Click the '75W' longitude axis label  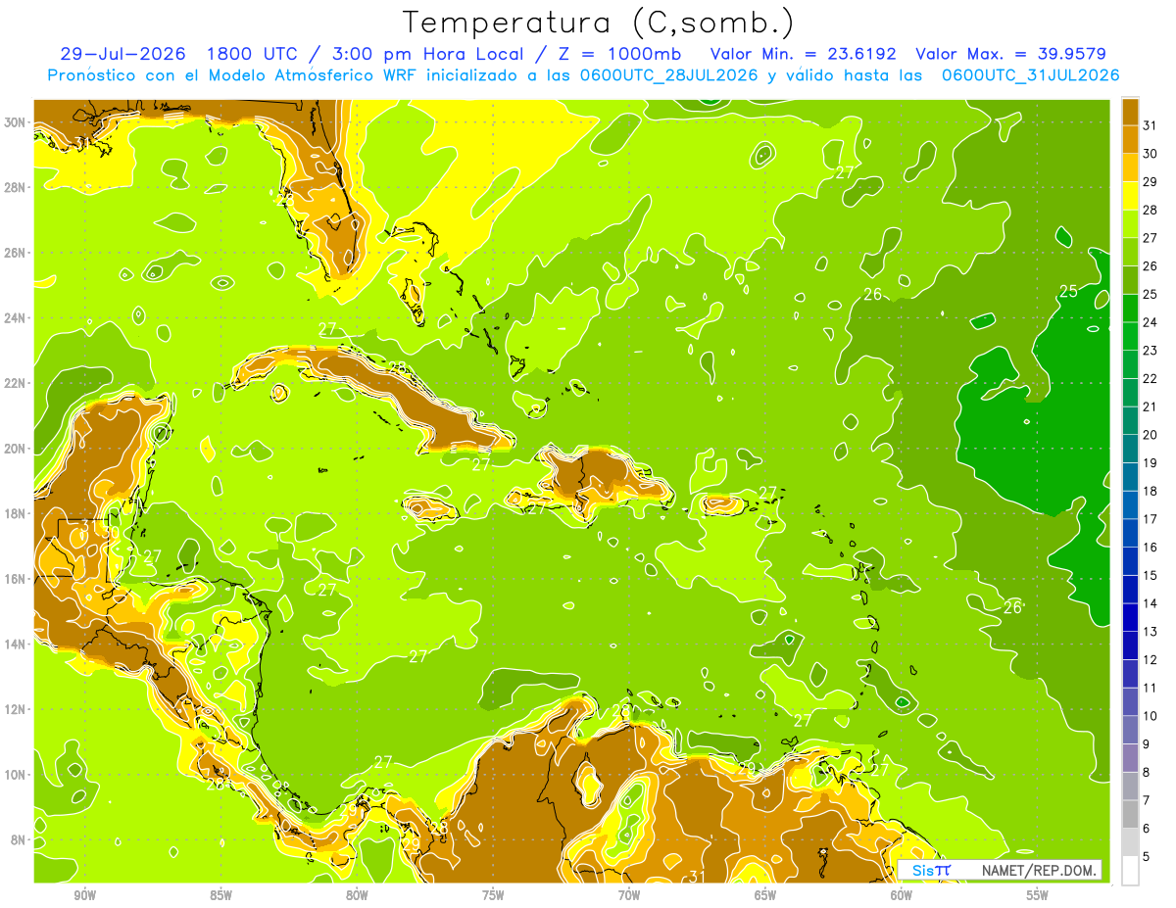pyautogui.click(x=493, y=894)
